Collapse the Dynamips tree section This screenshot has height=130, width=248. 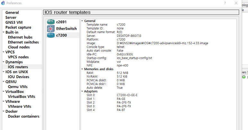(x=3, y=62)
